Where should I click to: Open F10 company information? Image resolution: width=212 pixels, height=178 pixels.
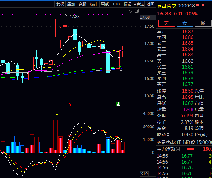pos(116,4)
